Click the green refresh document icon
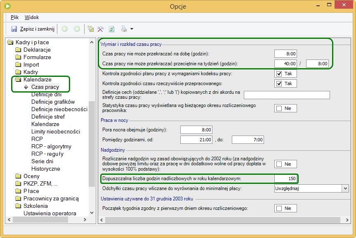Screen dimensions: 356x238 tap(111, 29)
